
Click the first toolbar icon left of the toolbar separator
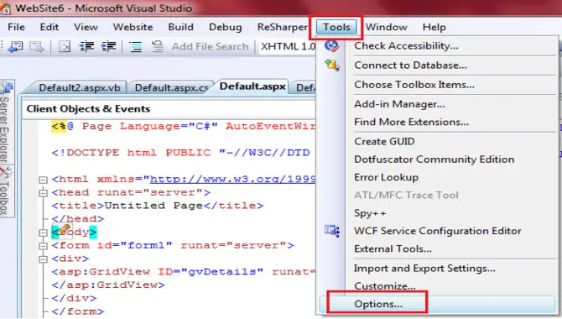(x=15, y=47)
